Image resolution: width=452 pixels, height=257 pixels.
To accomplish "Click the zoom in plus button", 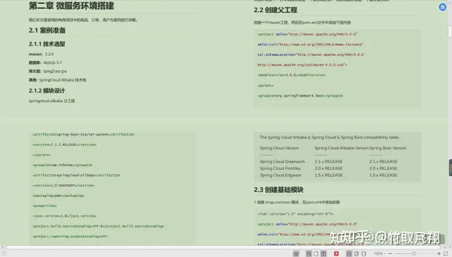I will pyautogui.click(x=439, y=253).
